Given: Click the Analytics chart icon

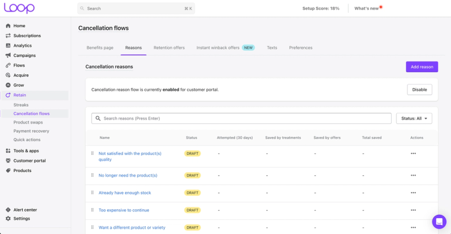Looking at the screenshot, I should pos(8,46).
